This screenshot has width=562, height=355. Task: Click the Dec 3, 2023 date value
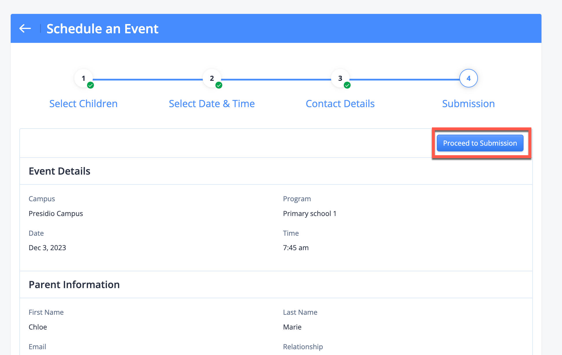click(47, 248)
